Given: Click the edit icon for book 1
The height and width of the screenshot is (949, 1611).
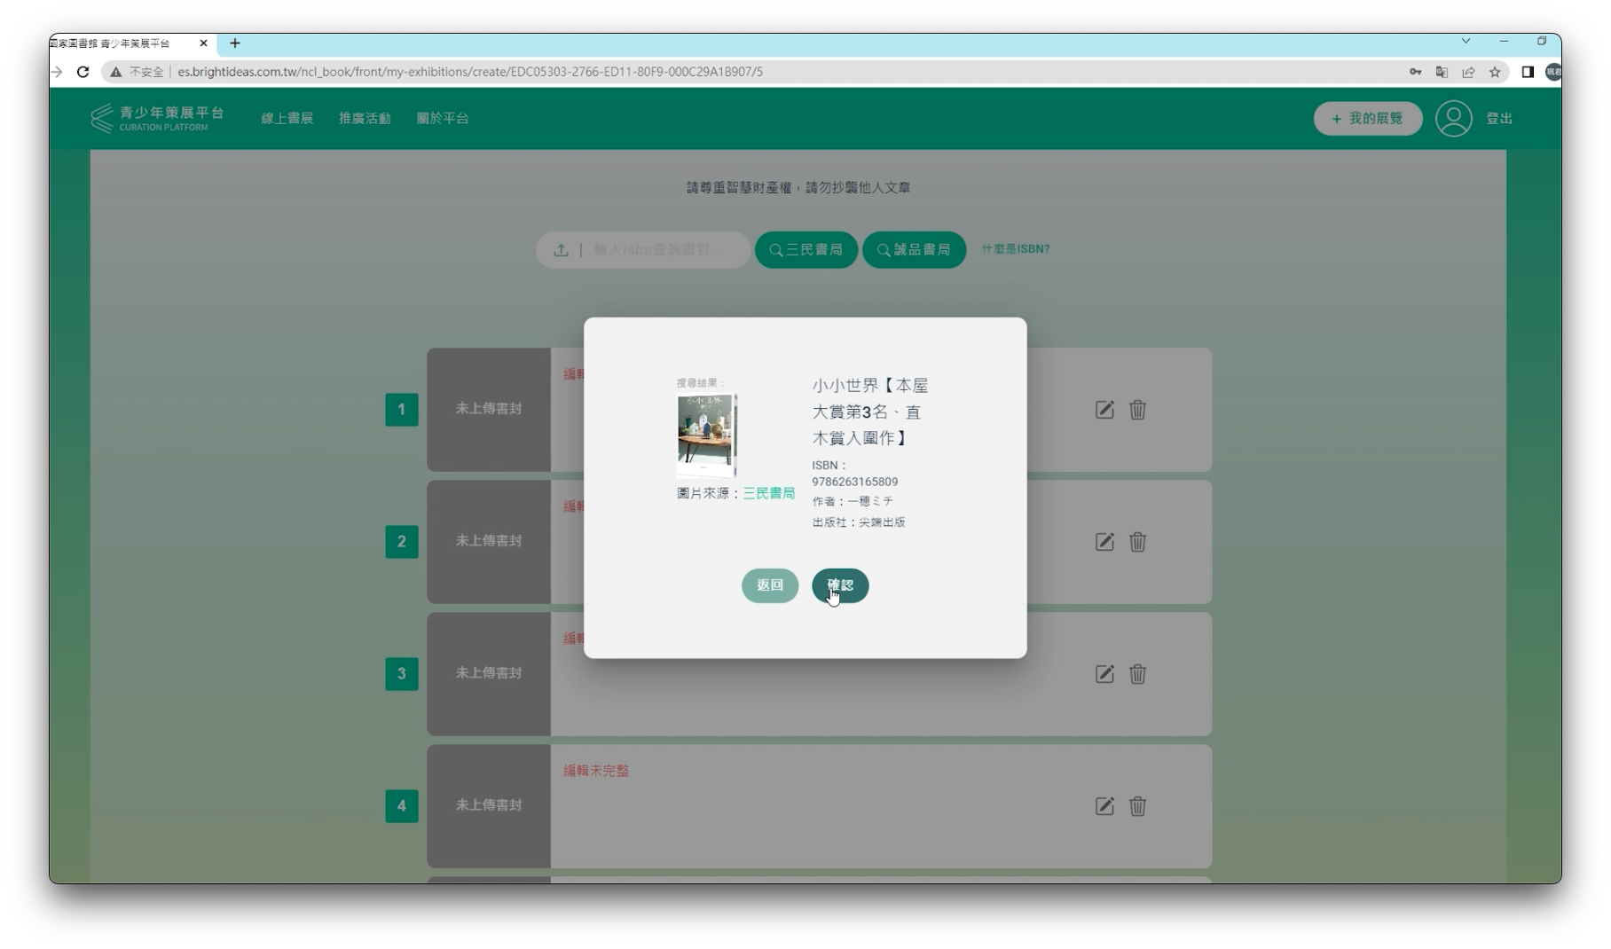Looking at the screenshot, I should [x=1104, y=410].
